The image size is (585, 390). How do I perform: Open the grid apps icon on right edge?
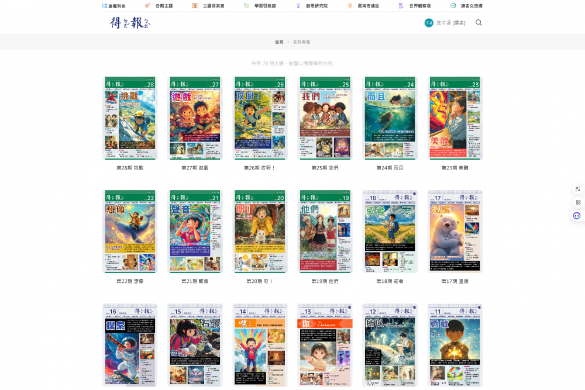pyautogui.click(x=577, y=202)
